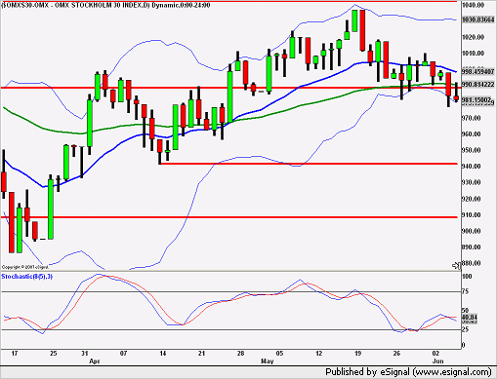Screen dimensions: 497x379
Task: Click the small arrow icon beside 880.00
Action: (456, 266)
